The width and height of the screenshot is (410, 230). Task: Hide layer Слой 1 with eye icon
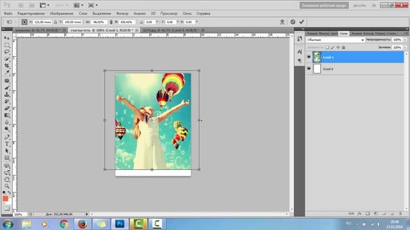(x=309, y=57)
